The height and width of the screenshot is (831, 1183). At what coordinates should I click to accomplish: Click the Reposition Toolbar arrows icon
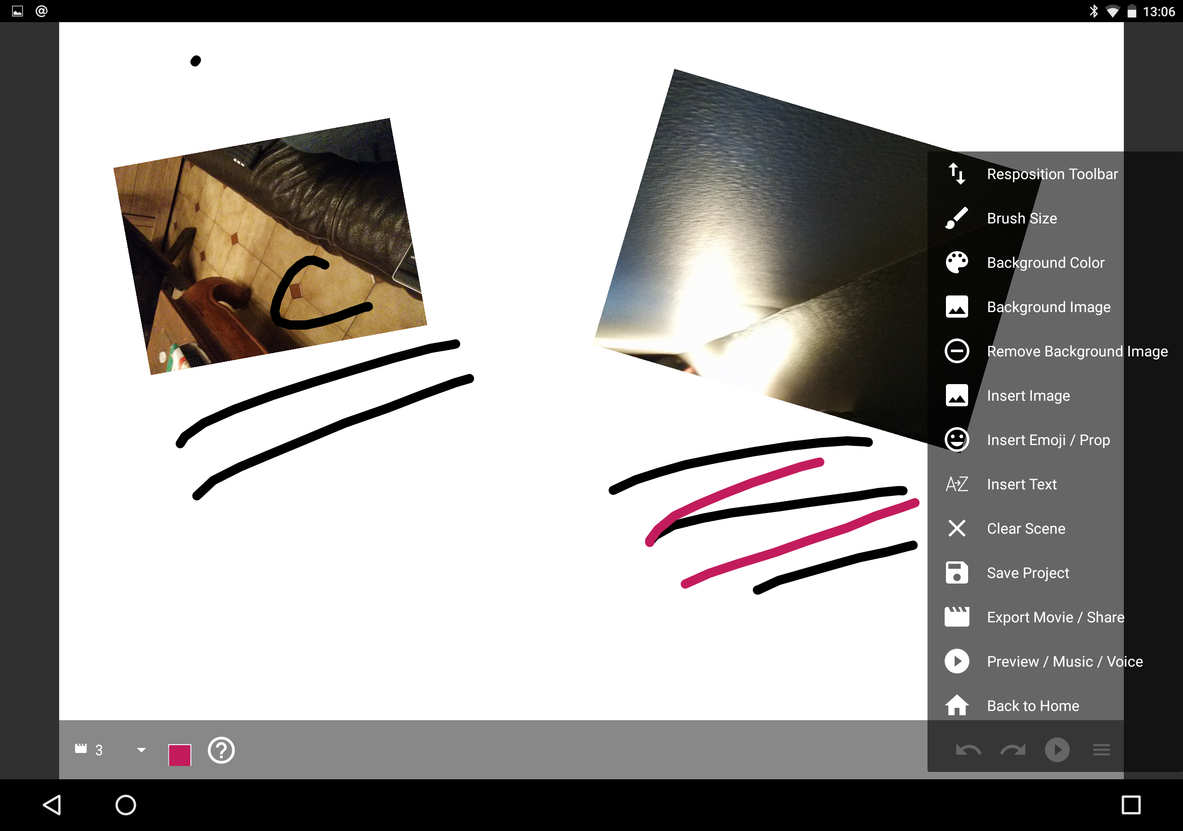957,174
